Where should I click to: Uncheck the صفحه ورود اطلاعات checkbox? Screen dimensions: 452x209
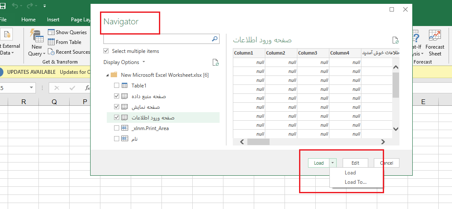[x=117, y=117]
